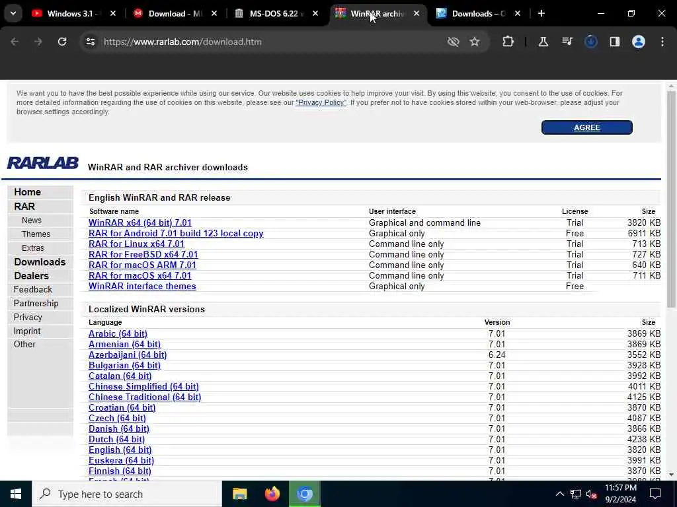Open Partnership in sidebar menu
The image size is (677, 507).
tap(36, 304)
